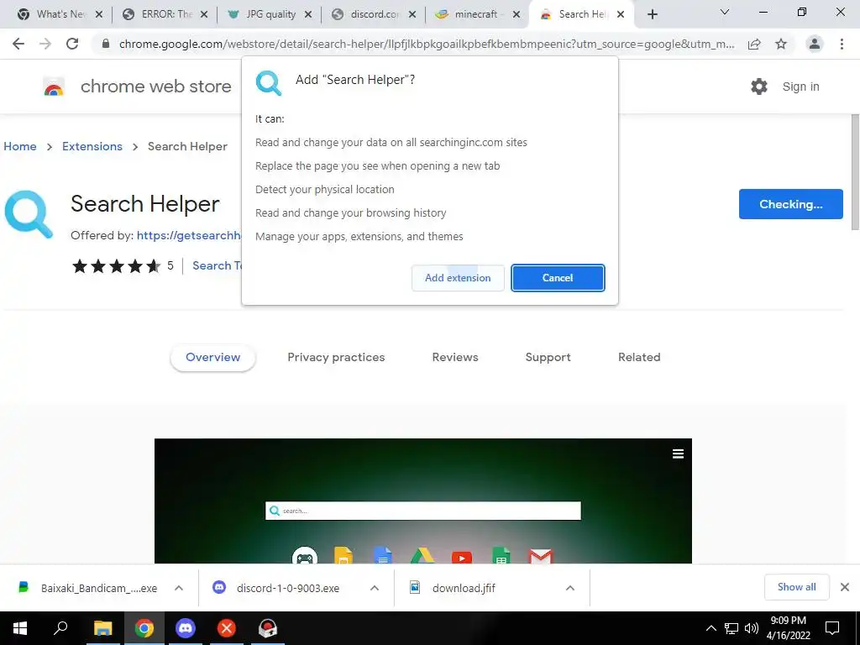Open taskbar search magnifier

[x=60, y=628]
